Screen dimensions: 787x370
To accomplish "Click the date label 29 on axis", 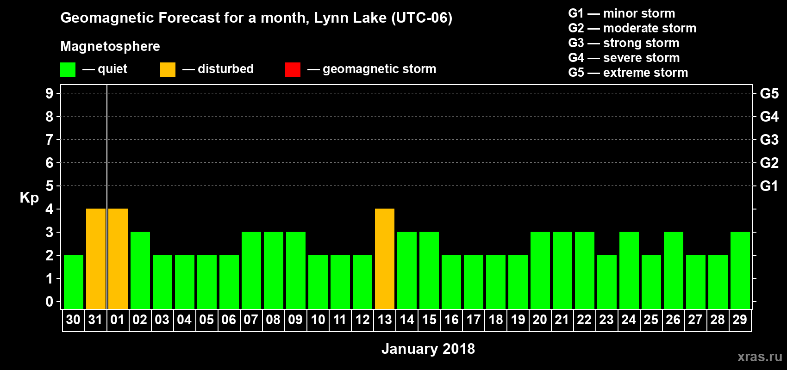I will click(740, 320).
